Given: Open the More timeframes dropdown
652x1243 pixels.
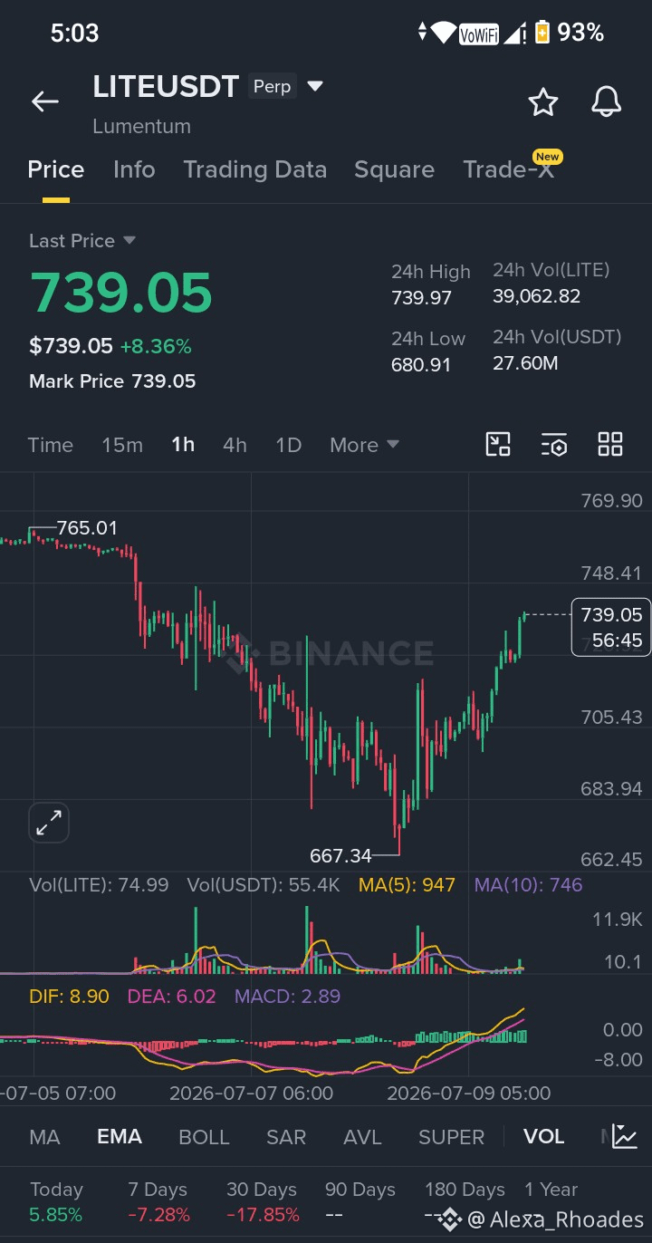Looking at the screenshot, I should 364,445.
